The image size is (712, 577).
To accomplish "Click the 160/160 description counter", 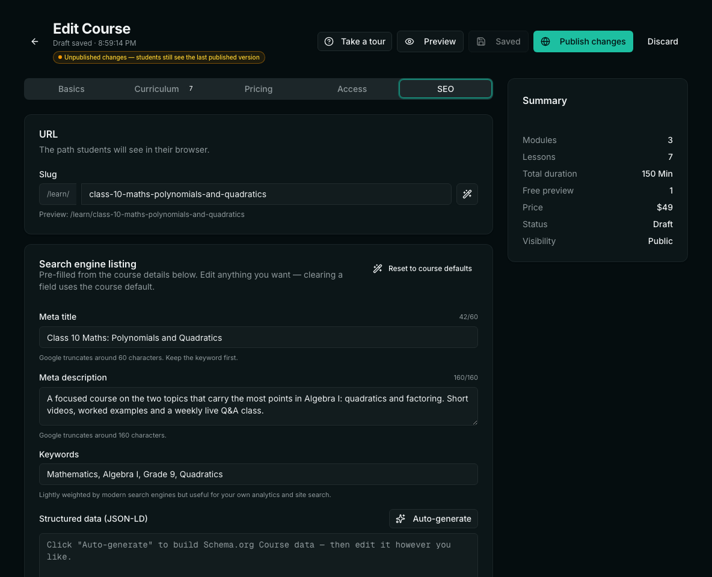I will [x=465, y=377].
